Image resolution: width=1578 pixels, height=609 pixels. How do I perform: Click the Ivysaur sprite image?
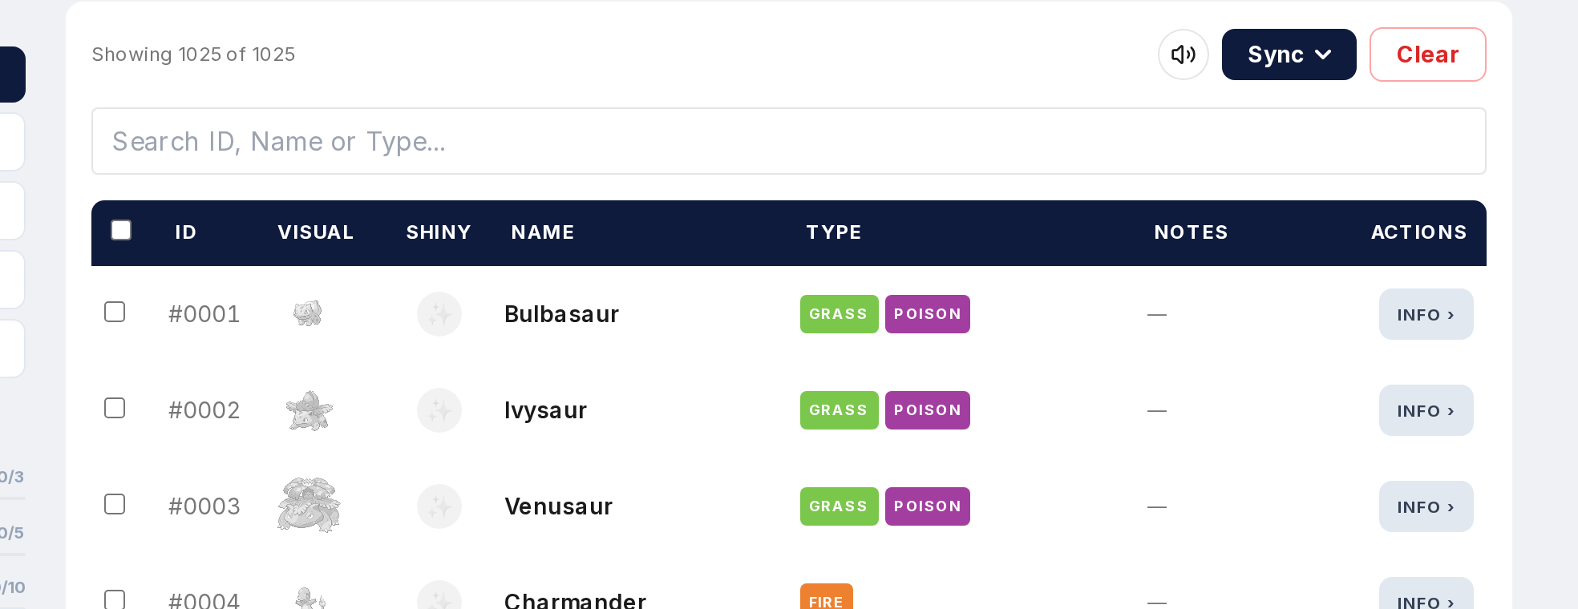tap(309, 410)
